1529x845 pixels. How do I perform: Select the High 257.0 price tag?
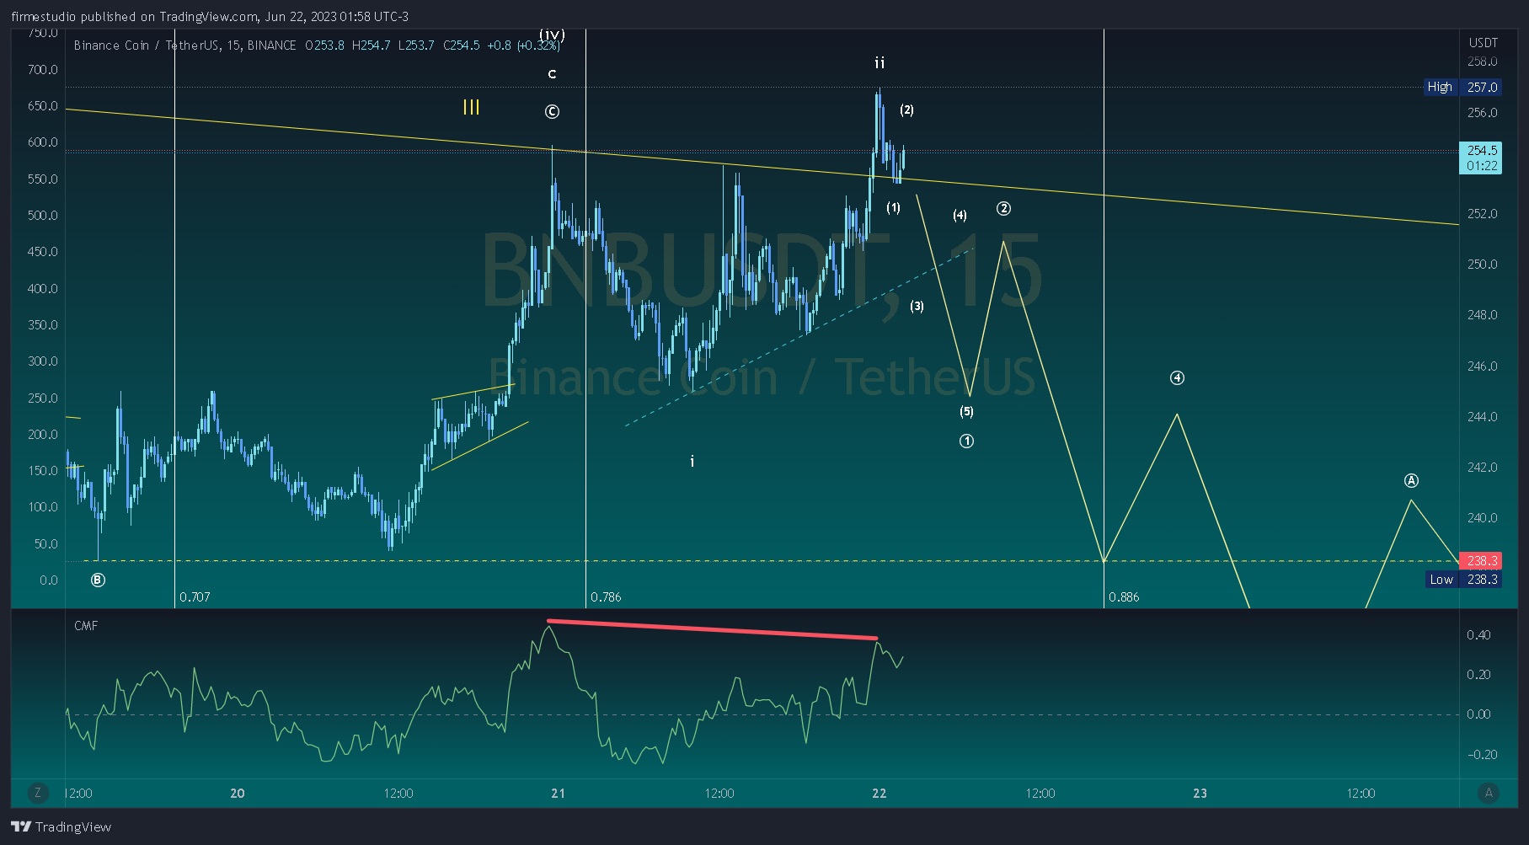point(1462,87)
